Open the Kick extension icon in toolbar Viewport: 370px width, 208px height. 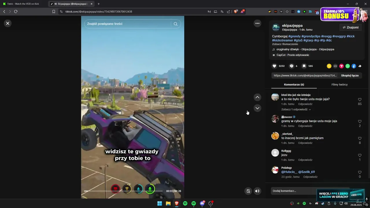click(304, 12)
